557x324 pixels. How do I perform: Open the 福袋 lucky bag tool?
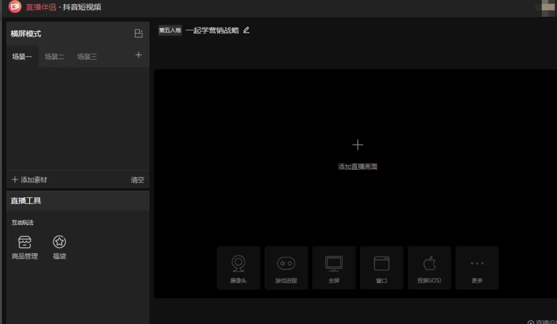[x=59, y=247]
